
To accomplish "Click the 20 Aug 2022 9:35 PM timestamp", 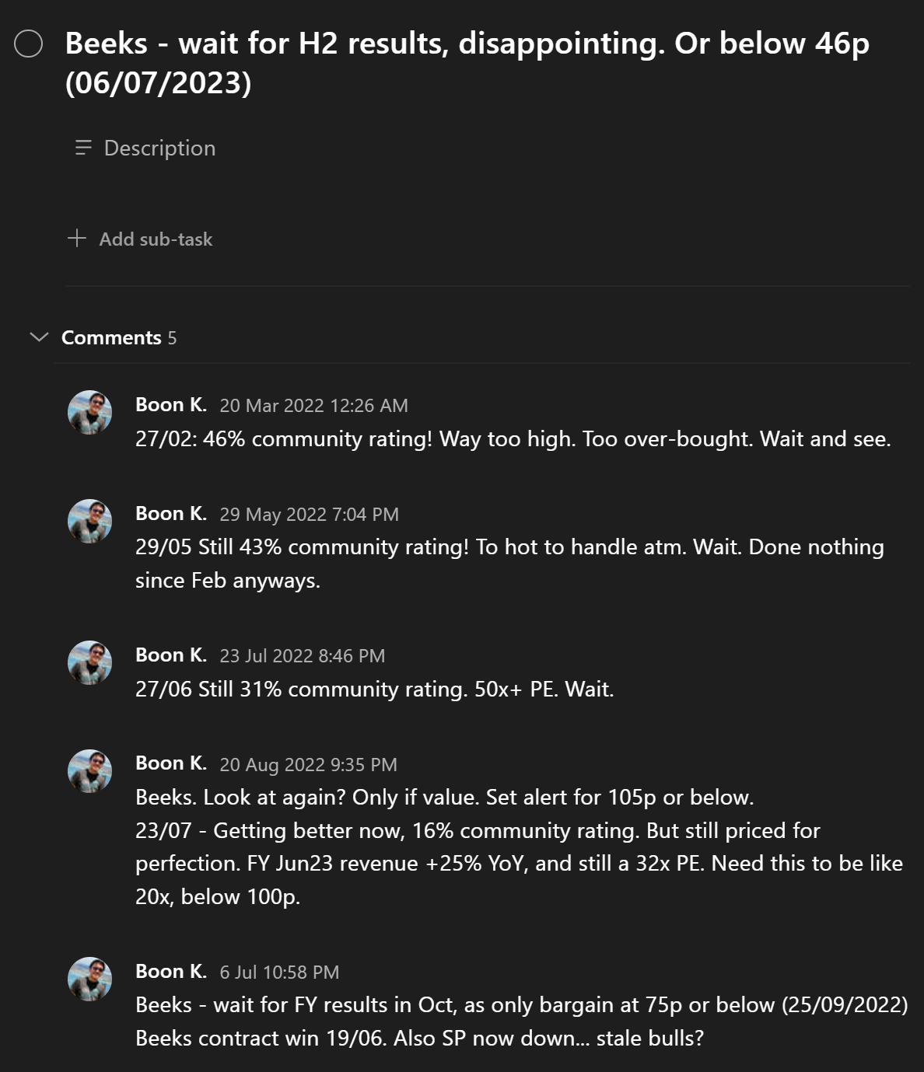I will click(x=308, y=765).
